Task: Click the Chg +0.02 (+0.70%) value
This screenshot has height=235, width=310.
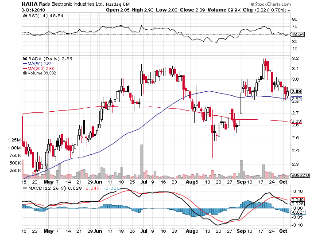Action: pyautogui.click(x=264, y=10)
